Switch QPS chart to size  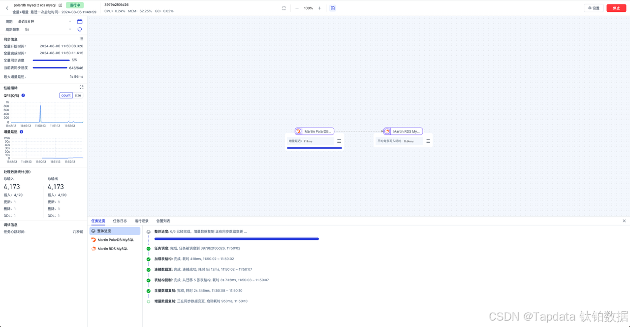tap(78, 96)
